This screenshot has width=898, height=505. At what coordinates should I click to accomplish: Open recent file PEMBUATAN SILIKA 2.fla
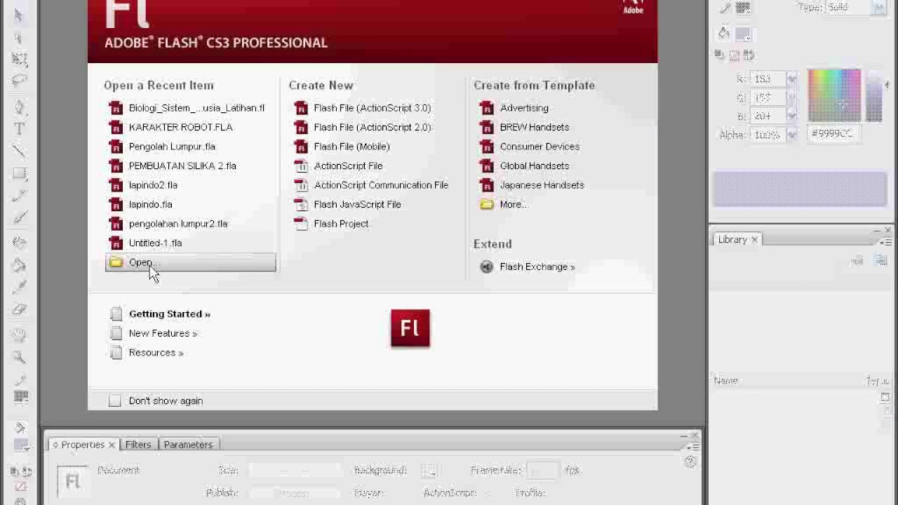pos(182,166)
